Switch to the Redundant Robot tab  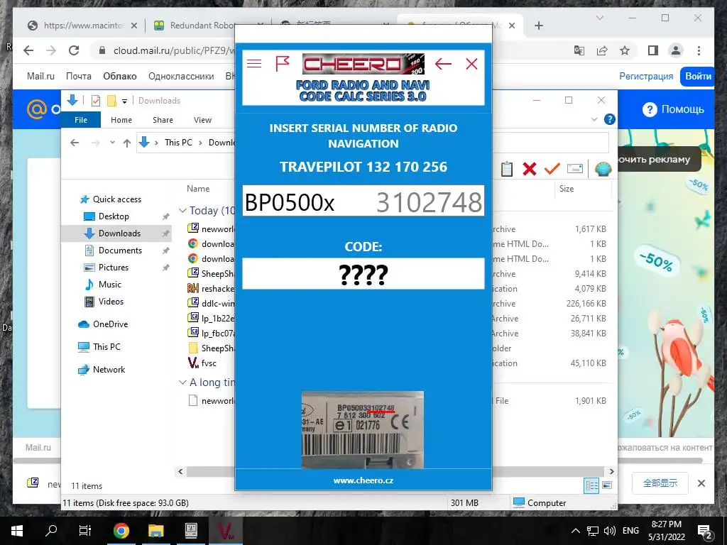[201, 26]
